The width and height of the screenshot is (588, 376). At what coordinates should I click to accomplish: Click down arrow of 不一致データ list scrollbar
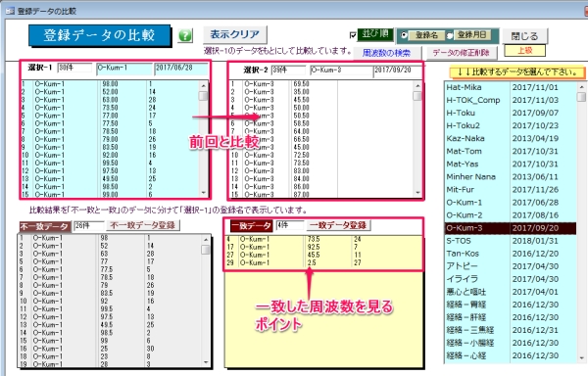pos(206,362)
